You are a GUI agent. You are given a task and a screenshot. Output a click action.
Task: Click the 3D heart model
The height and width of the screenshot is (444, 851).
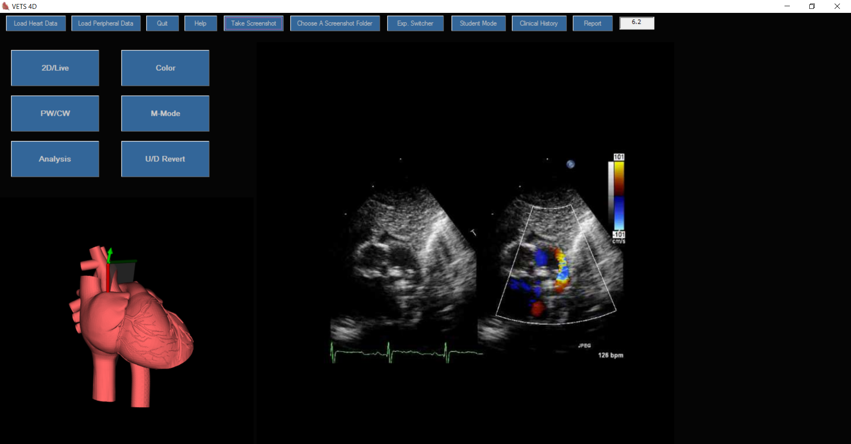click(x=131, y=326)
